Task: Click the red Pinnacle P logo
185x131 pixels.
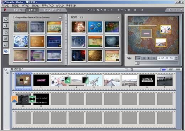Action: click(5, 10)
